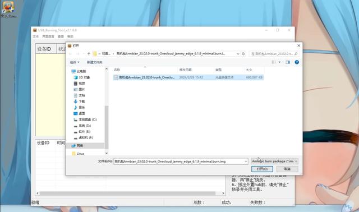Click the sidebar scroll-up arrow
Image resolution: width=359 pixels, height=212 pixels.
coord(107,69)
